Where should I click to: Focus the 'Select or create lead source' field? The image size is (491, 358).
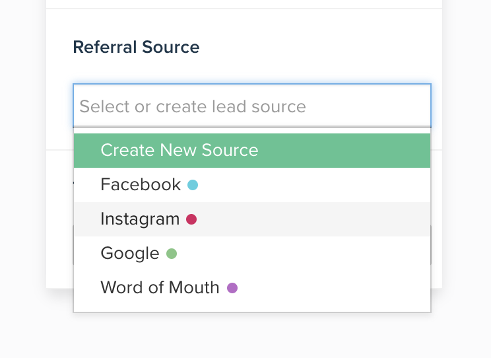[251, 106]
